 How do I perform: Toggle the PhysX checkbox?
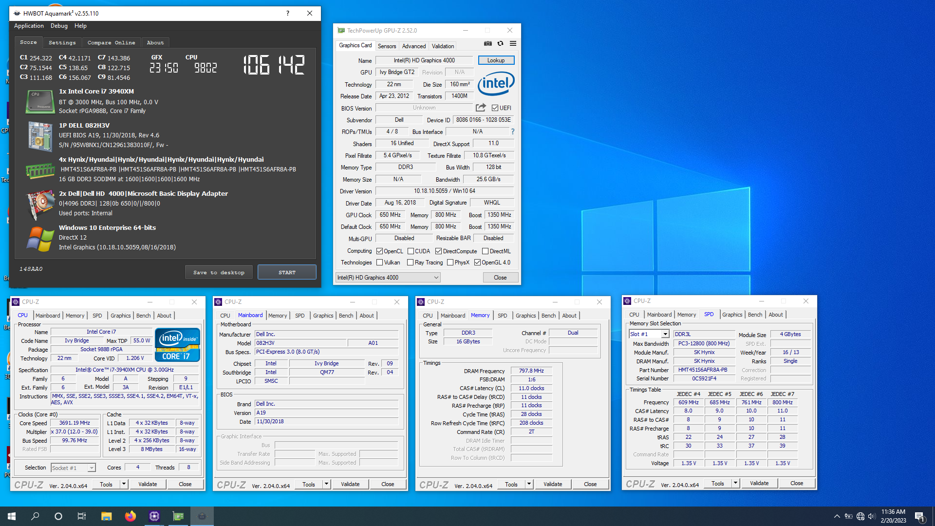tap(450, 263)
